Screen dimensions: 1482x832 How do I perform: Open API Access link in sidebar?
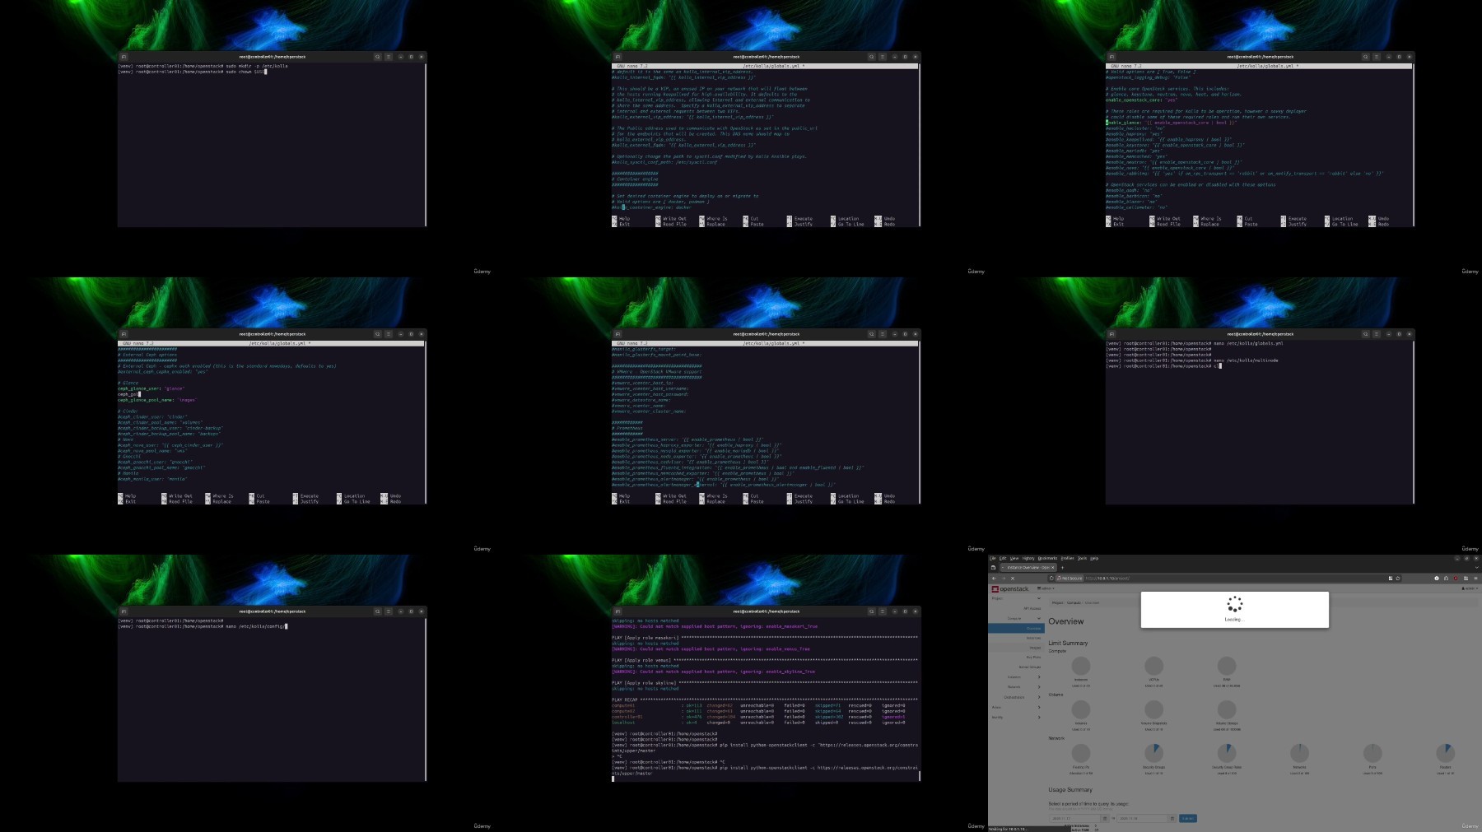coord(1032,608)
